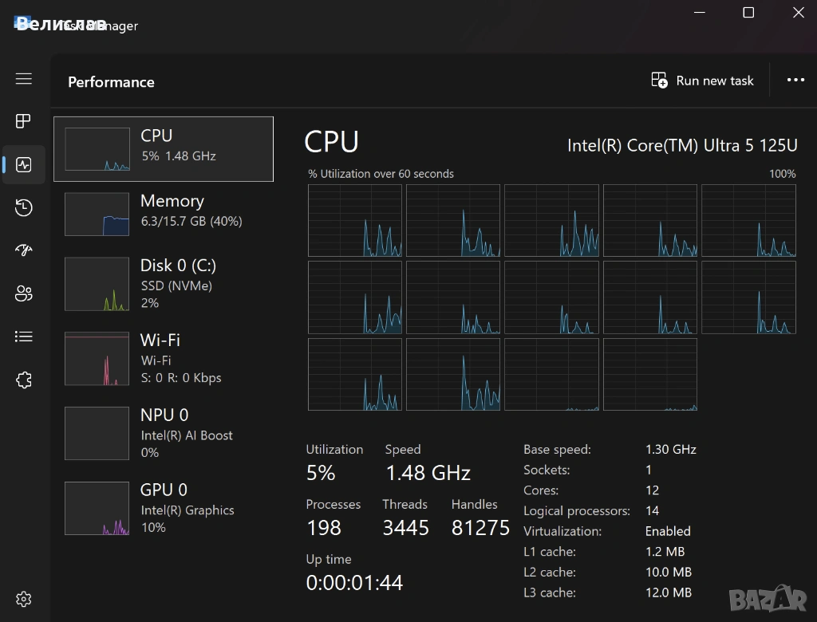
Task: Click the Run new task button
Action: tap(702, 81)
